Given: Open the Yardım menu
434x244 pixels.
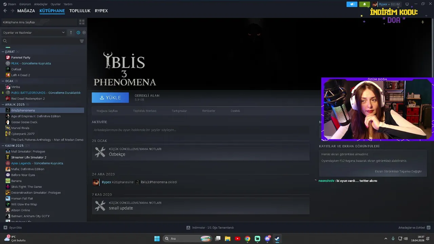Looking at the screenshot, I should click(x=68, y=4).
